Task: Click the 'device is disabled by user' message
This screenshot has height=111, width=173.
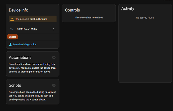Action: tap(31, 19)
